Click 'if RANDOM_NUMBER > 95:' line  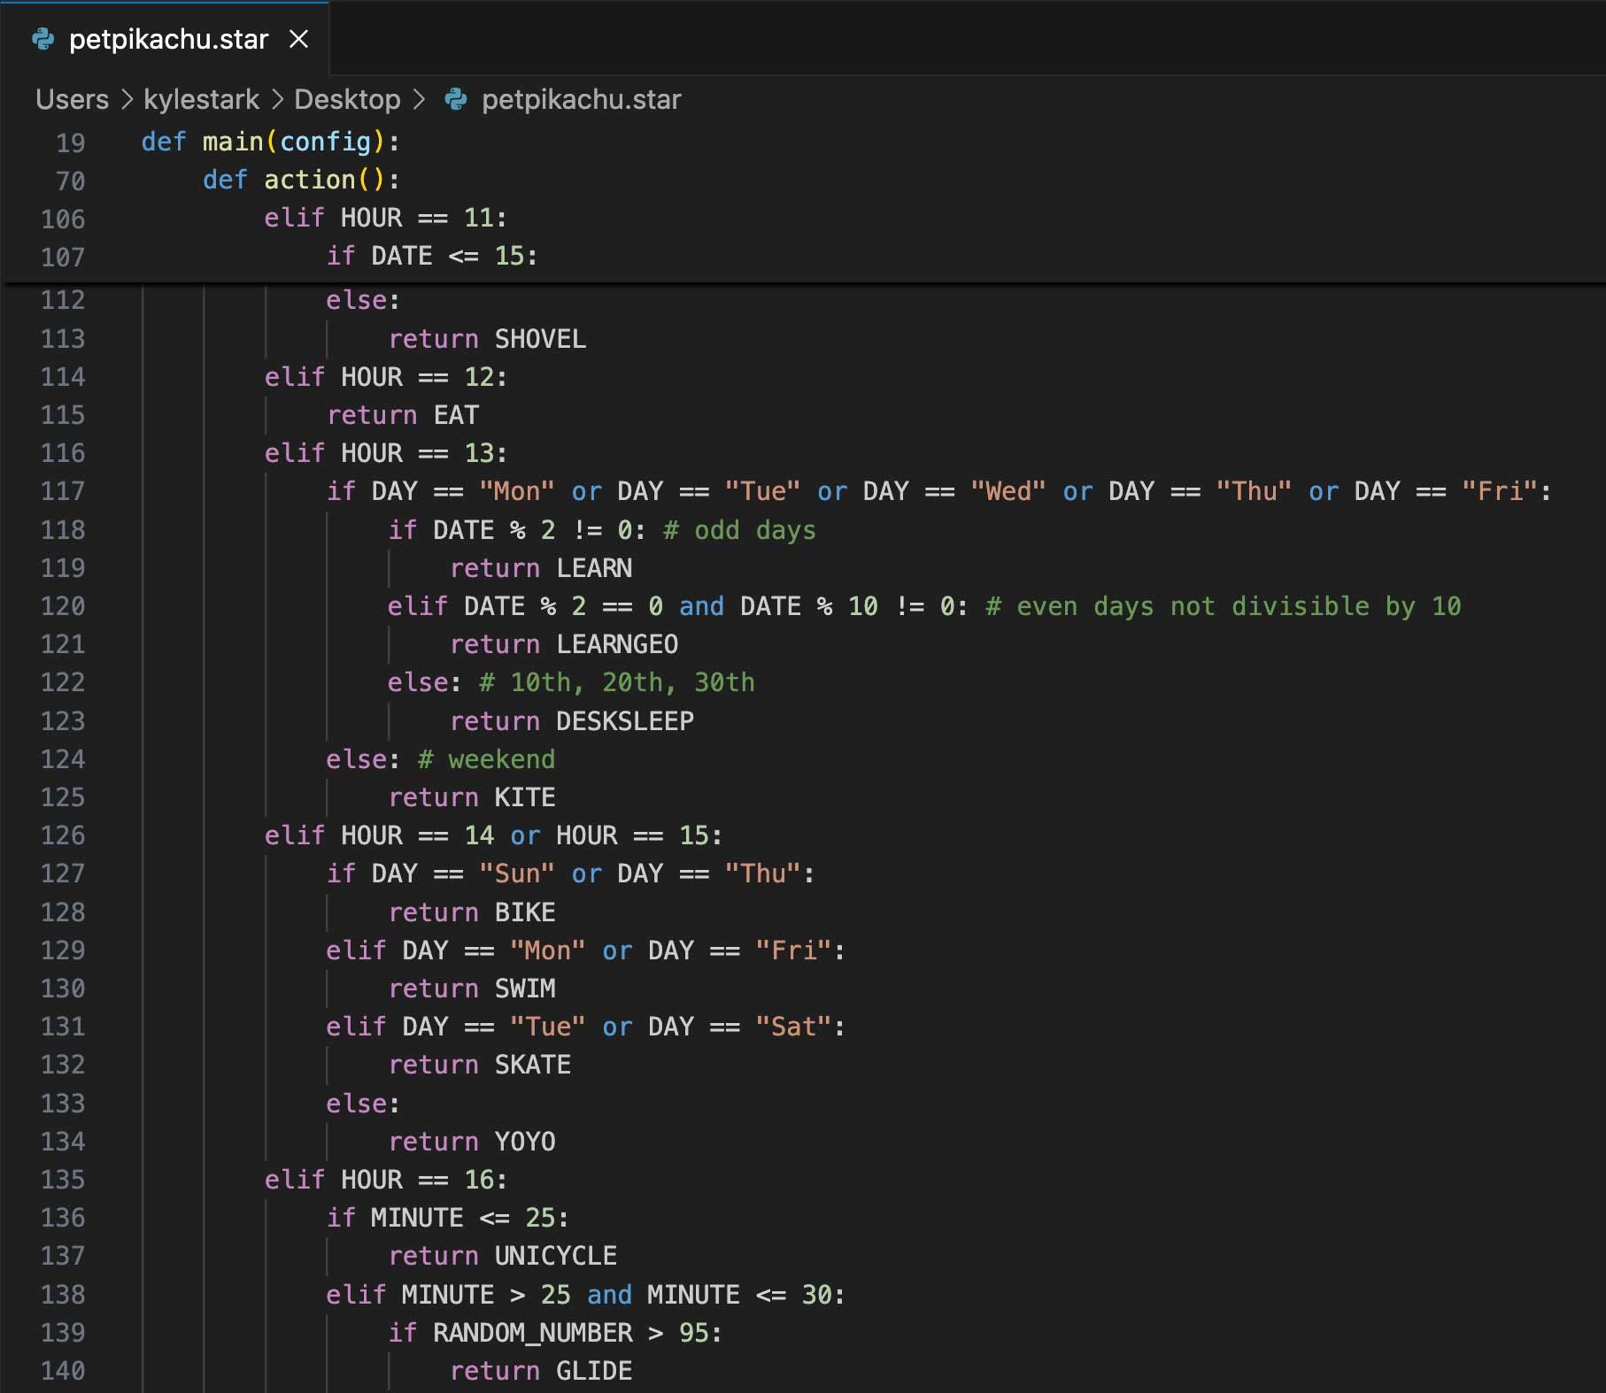[x=555, y=1333]
